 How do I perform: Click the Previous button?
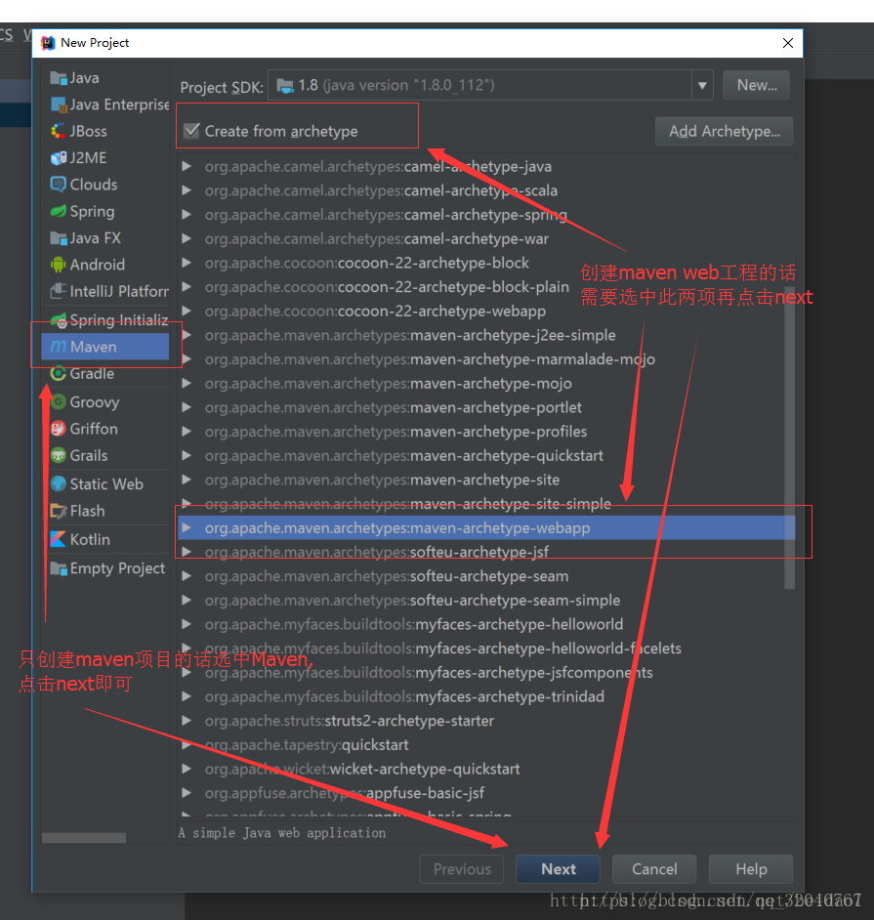pyautogui.click(x=462, y=869)
